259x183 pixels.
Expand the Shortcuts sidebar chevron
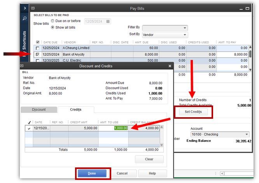tap(25, 8)
